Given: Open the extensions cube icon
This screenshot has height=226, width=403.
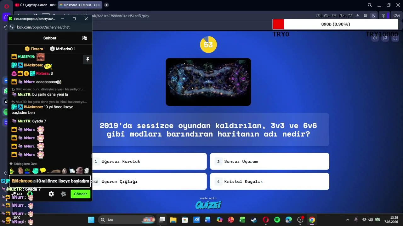Looking at the screenshot, I should 383,16.
